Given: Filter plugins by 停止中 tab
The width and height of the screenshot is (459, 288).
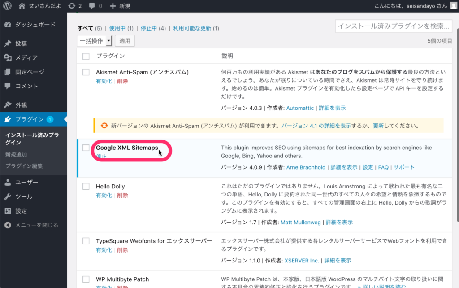Looking at the screenshot, I should click(148, 28).
